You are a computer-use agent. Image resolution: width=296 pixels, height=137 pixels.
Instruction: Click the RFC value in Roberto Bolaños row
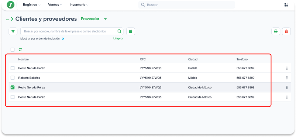click(151, 78)
